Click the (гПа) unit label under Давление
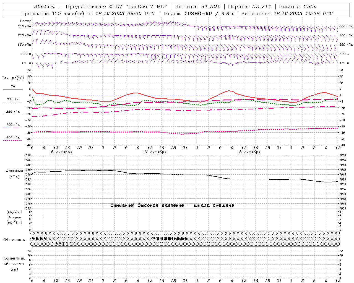The width and height of the screenshot is (354, 283). [14, 177]
